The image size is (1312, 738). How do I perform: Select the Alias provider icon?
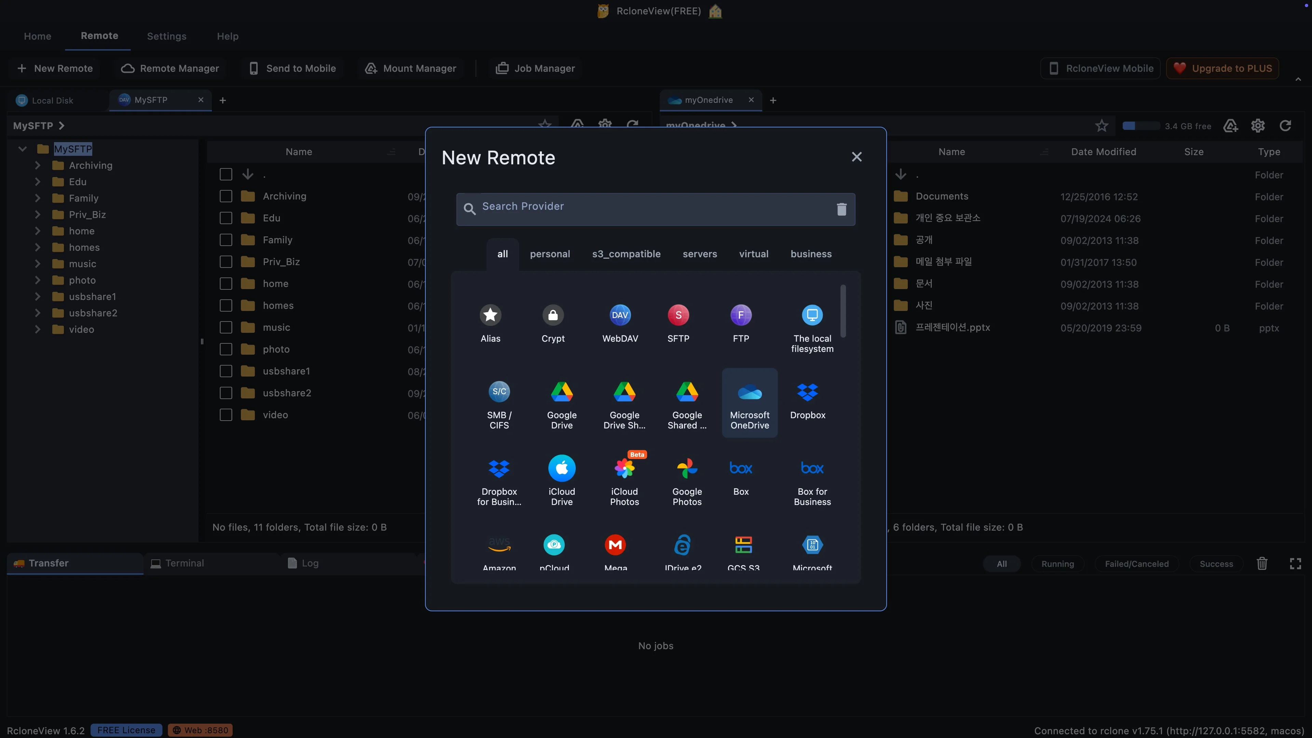pos(490,315)
